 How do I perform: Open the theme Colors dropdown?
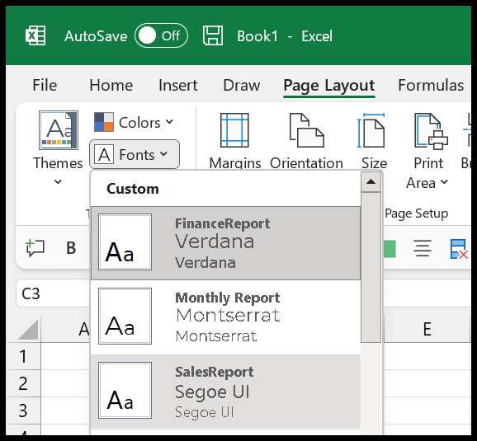tap(134, 123)
